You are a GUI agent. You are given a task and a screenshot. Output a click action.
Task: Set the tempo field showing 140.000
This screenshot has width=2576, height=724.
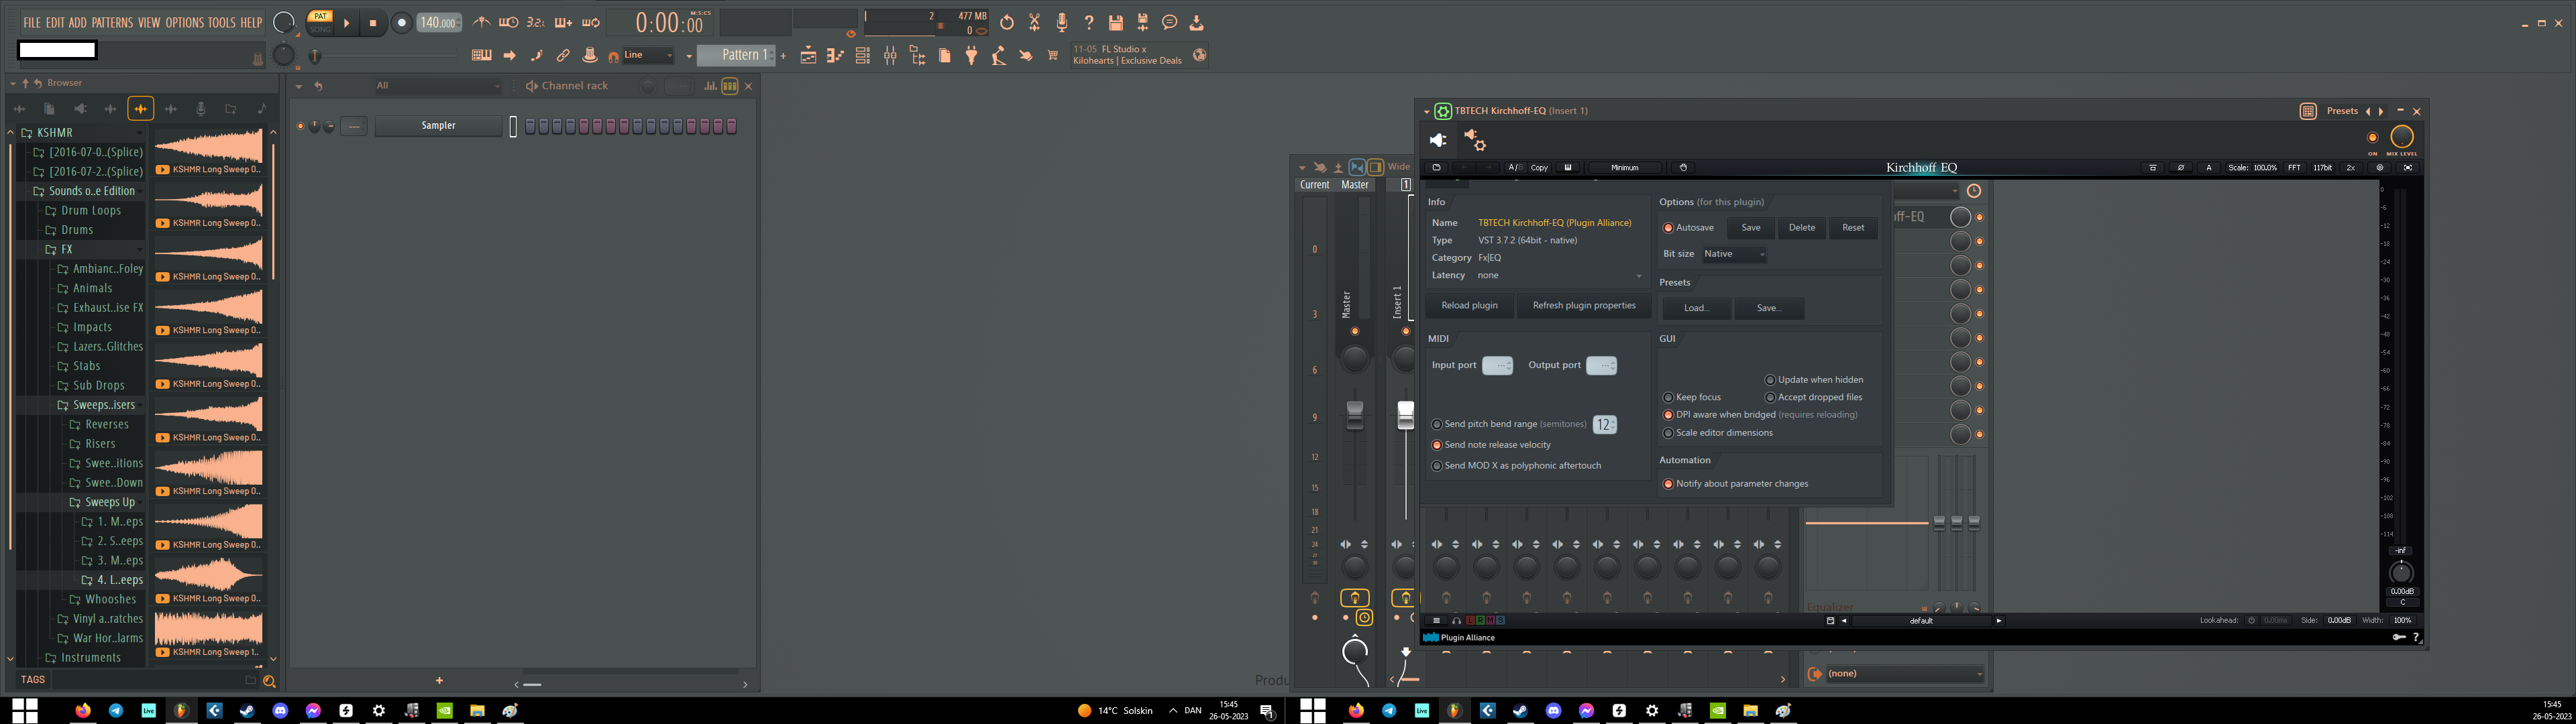pyautogui.click(x=439, y=22)
